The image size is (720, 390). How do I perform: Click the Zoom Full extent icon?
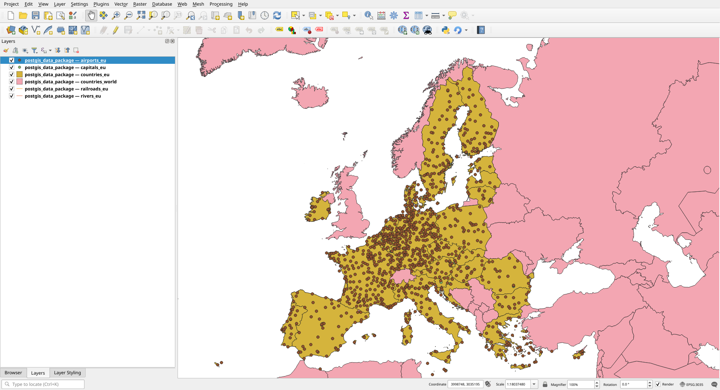coord(141,15)
